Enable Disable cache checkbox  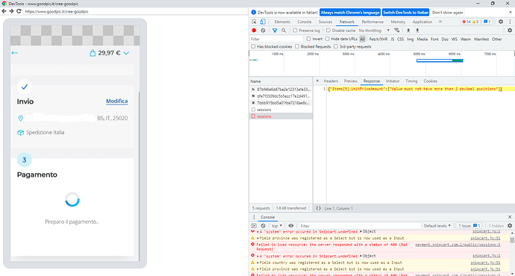tap(328, 31)
